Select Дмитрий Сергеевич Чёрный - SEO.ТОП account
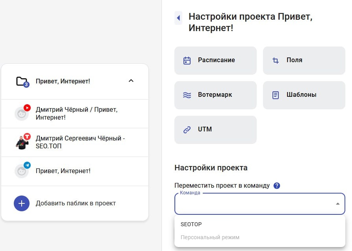This screenshot has width=352, height=251. coord(80,142)
